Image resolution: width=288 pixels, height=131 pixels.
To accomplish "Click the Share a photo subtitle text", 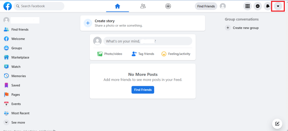I will click(119, 26).
